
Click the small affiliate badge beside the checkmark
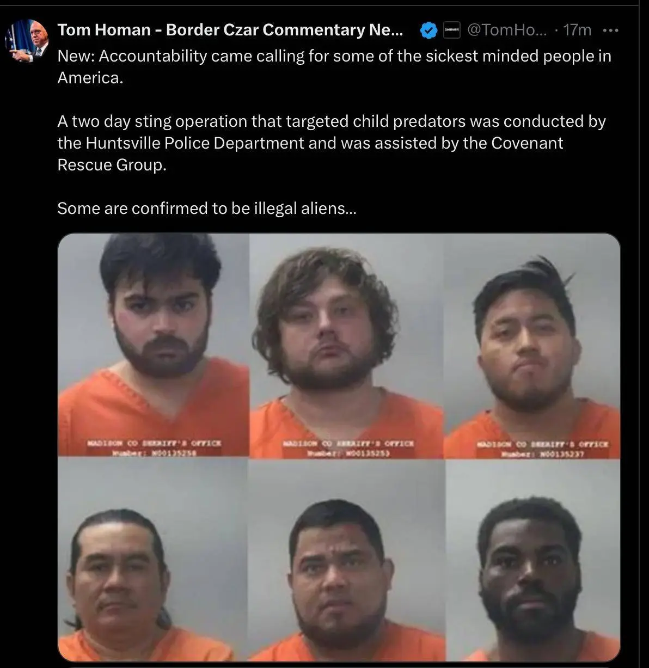tap(452, 31)
